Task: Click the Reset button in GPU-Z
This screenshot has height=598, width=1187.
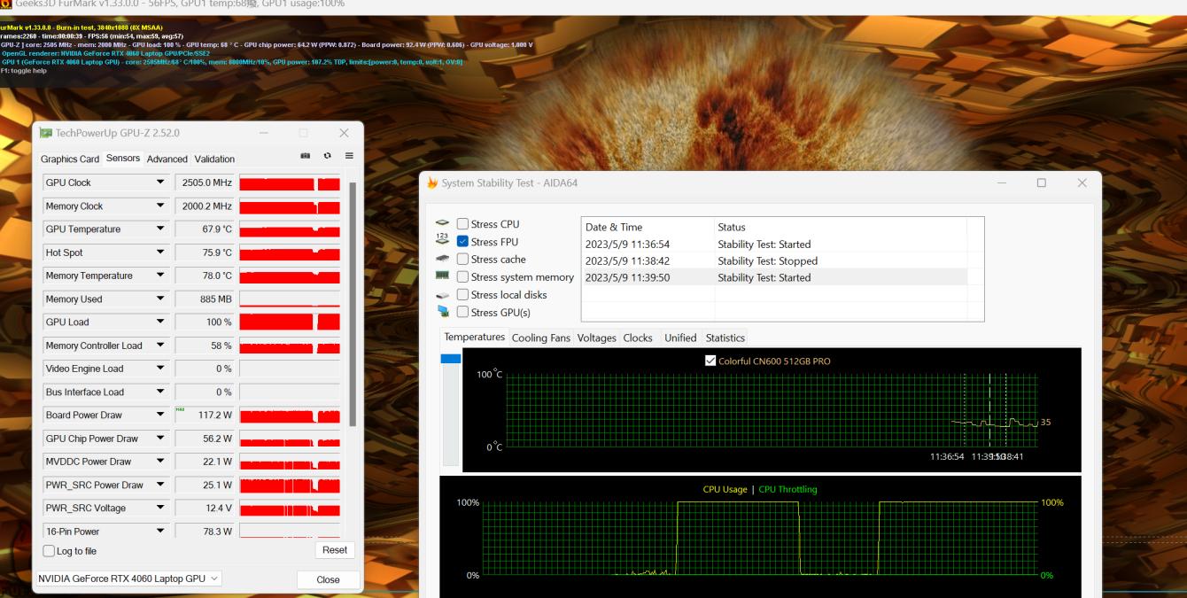Action: [x=335, y=550]
